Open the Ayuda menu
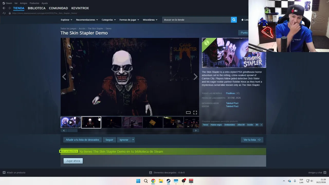 tap(44, 3)
